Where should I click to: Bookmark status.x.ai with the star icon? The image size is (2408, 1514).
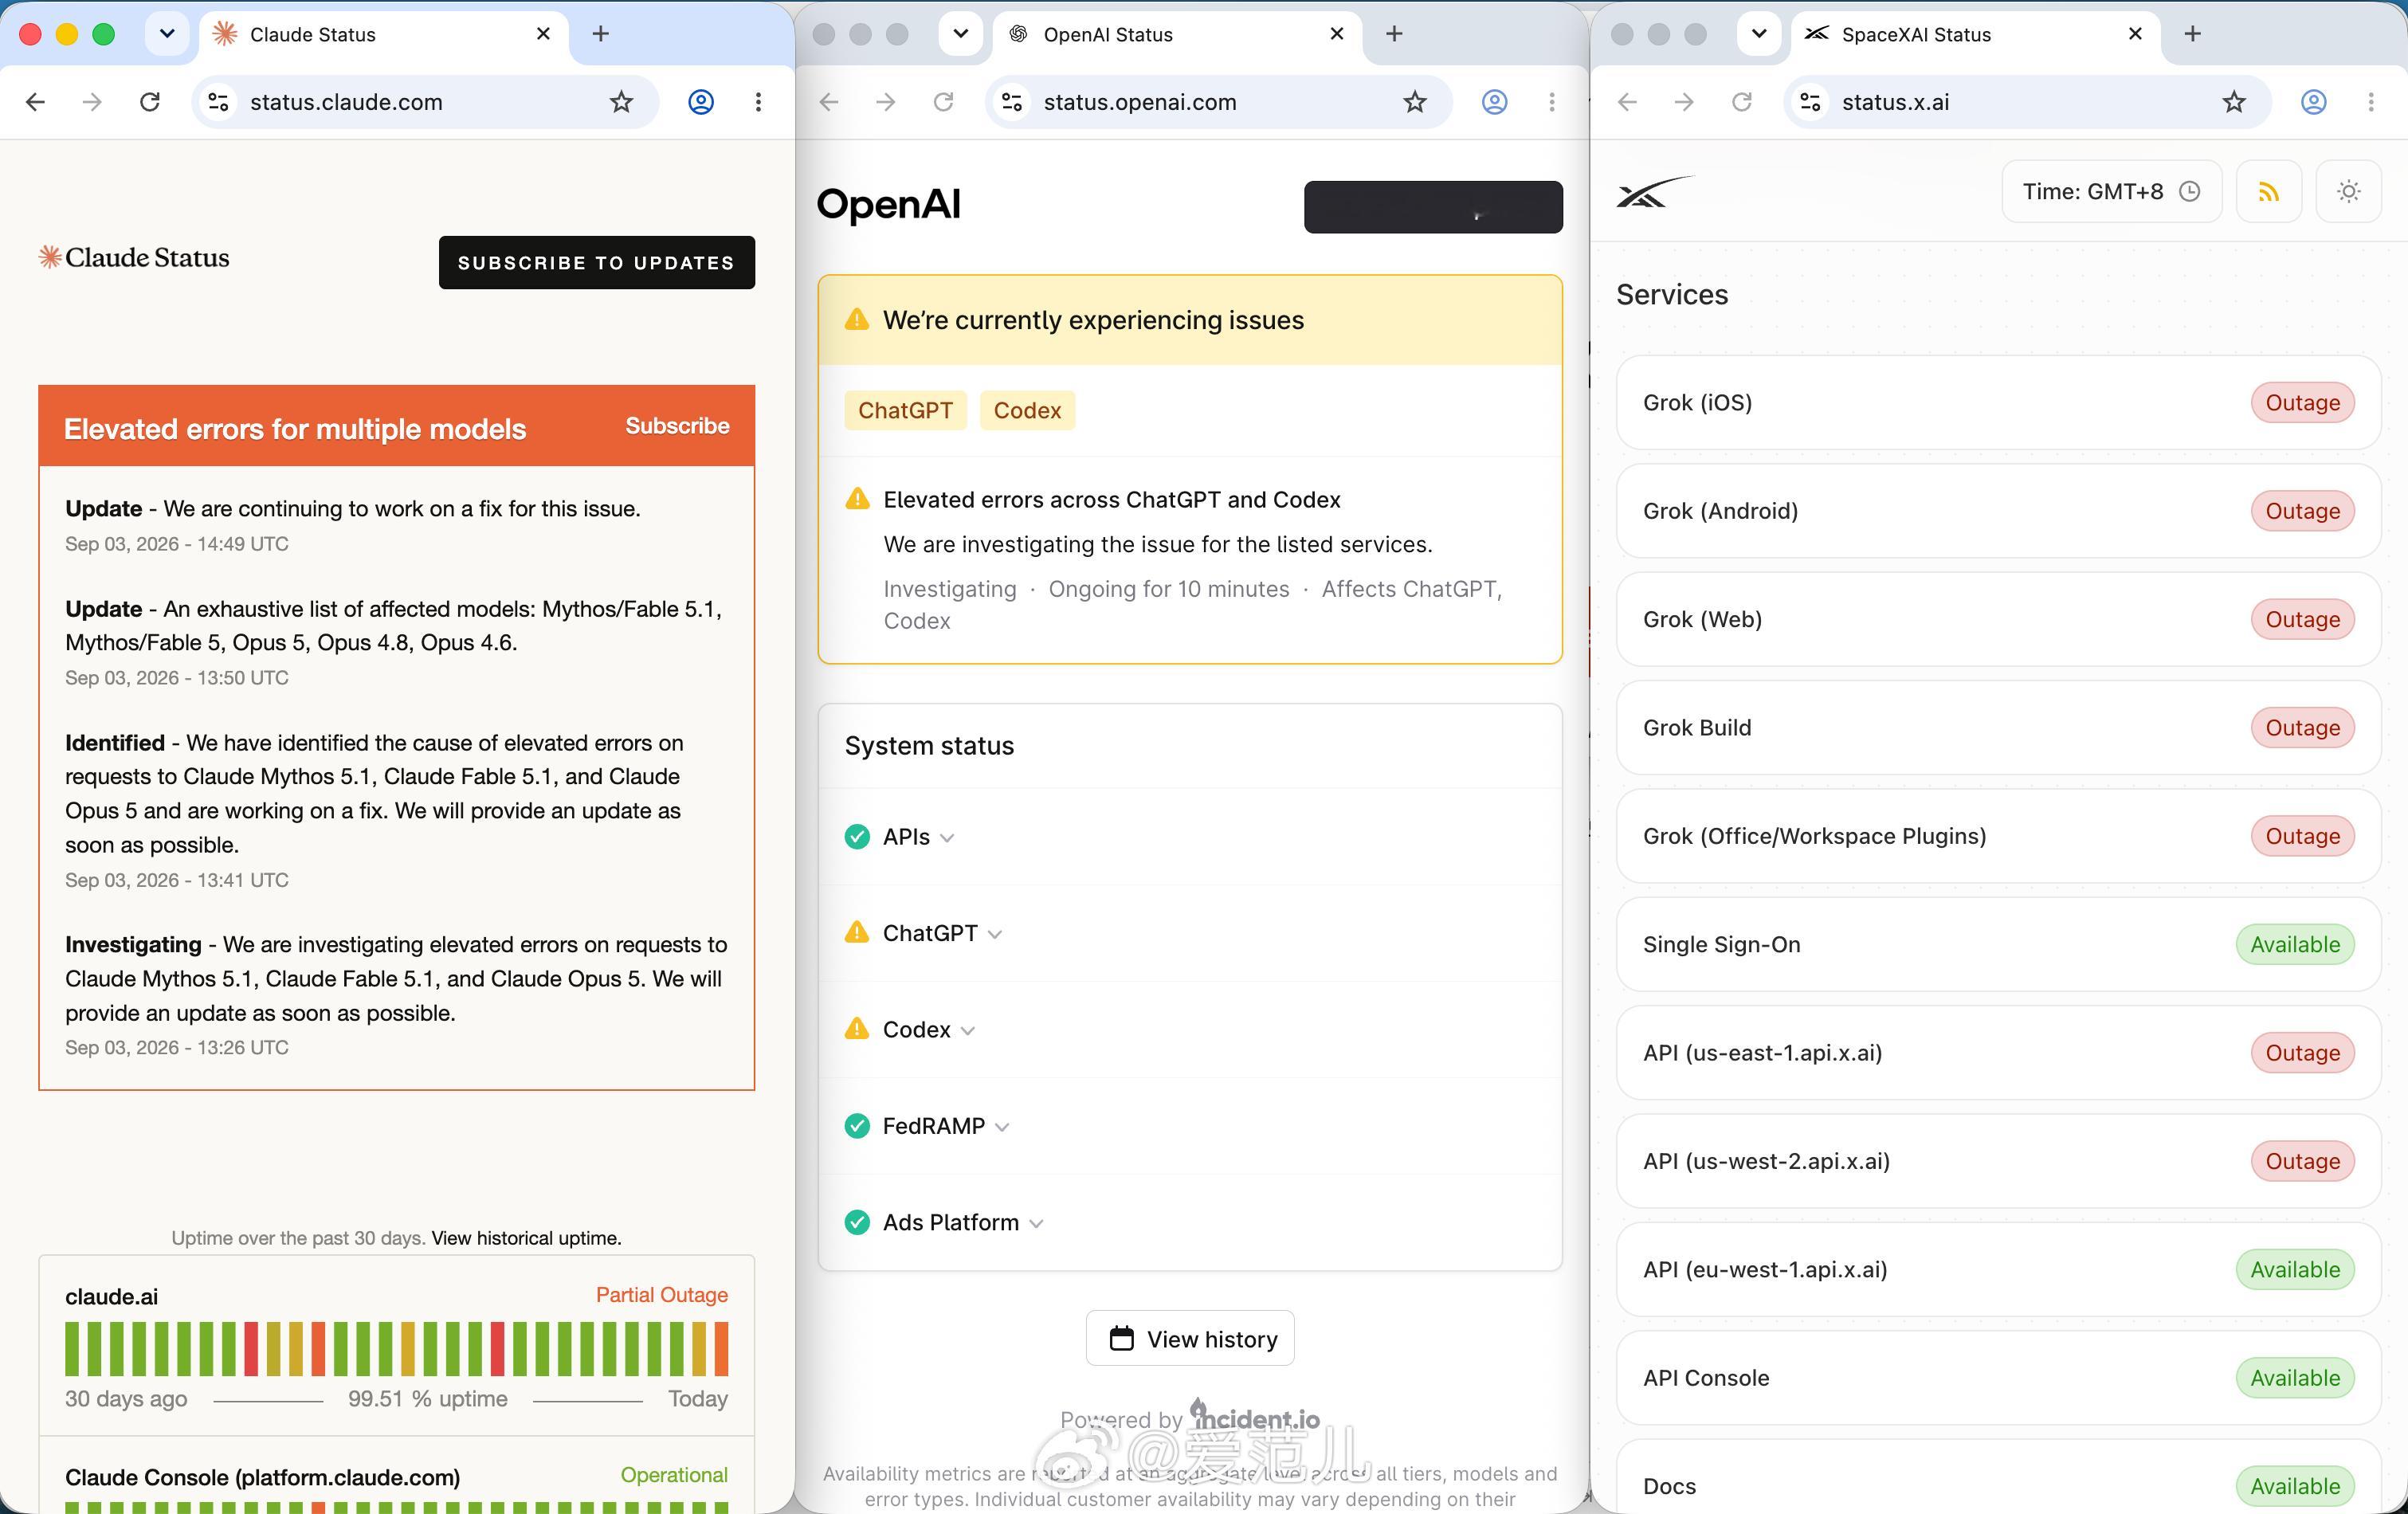click(2234, 102)
